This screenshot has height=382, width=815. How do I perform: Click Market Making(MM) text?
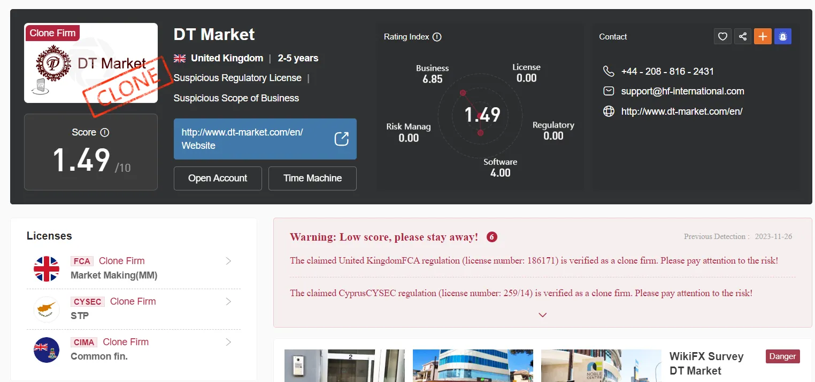114,275
